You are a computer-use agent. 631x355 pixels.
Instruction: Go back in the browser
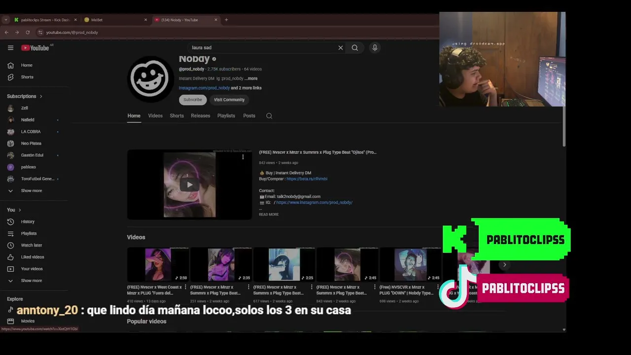(x=6, y=33)
